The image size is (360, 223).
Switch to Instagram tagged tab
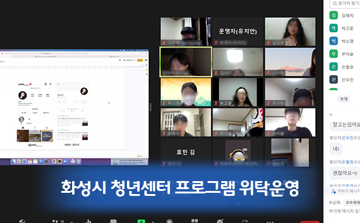(x=47, y=128)
